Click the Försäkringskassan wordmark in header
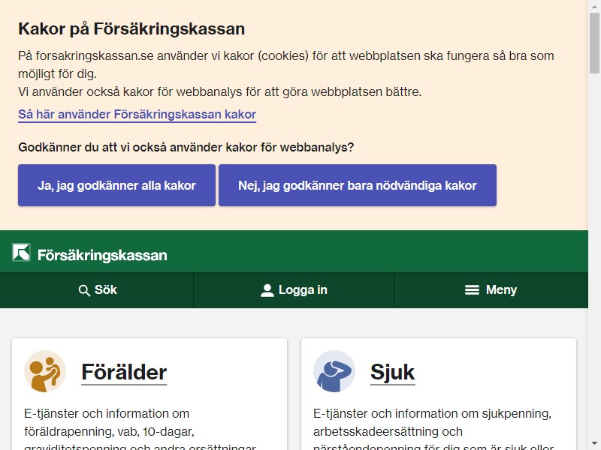The image size is (601, 450). [x=102, y=255]
